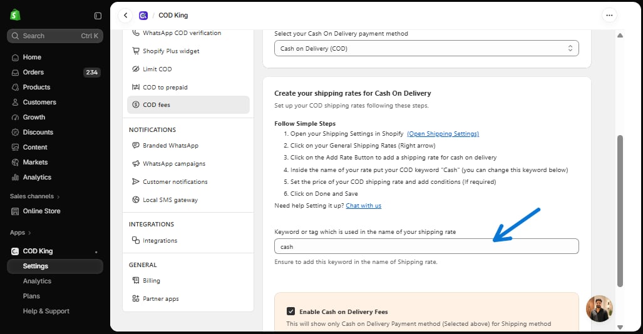This screenshot has width=643, height=334.
Task: Click the vertical page scrollbar
Action: (620, 211)
